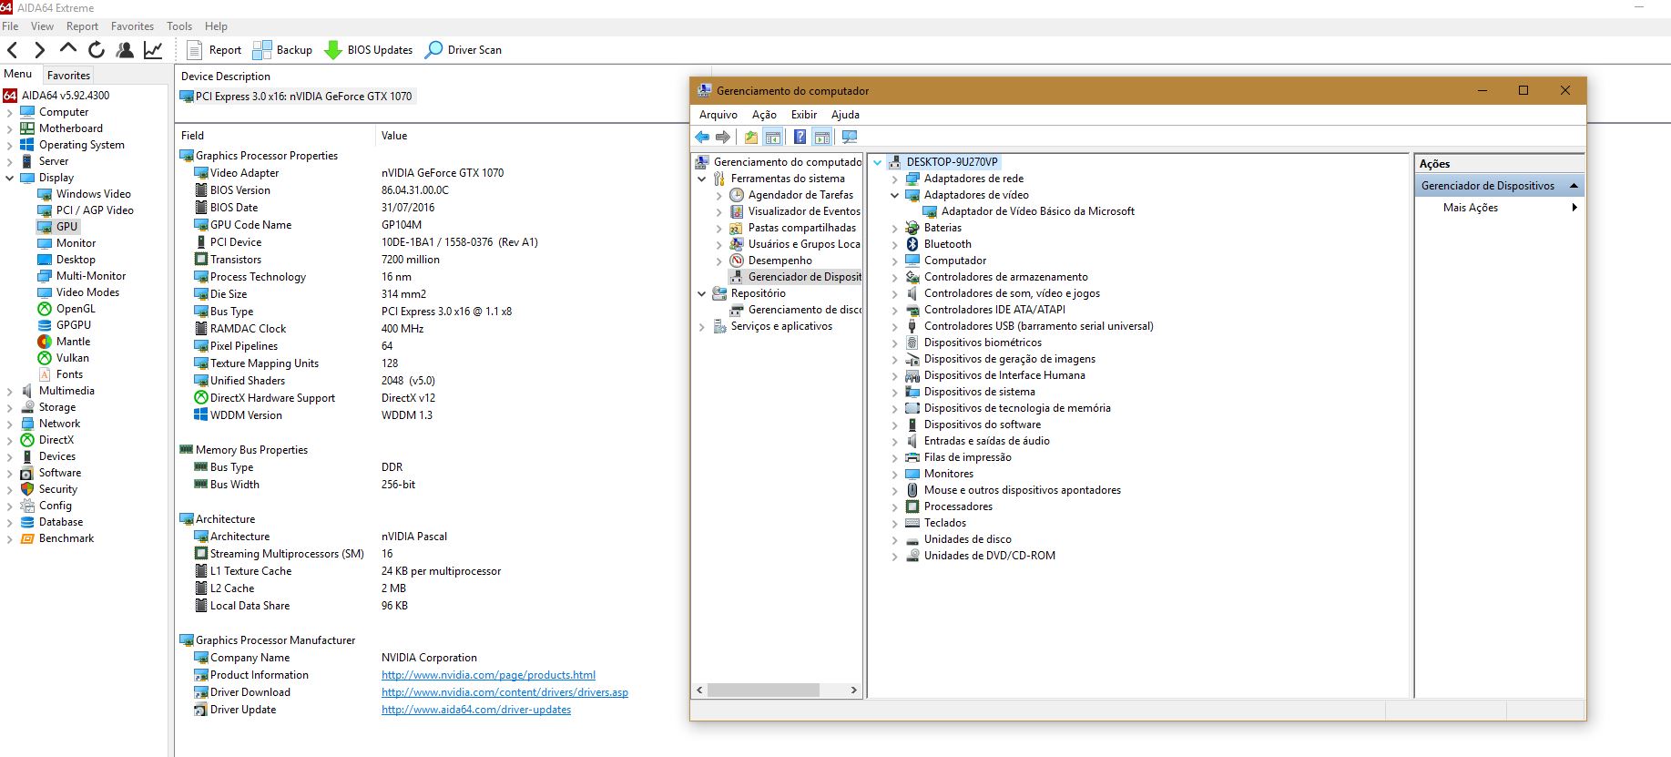The width and height of the screenshot is (1671, 757).
Task: Open the Tools menu in AIDA64
Action: click(179, 26)
